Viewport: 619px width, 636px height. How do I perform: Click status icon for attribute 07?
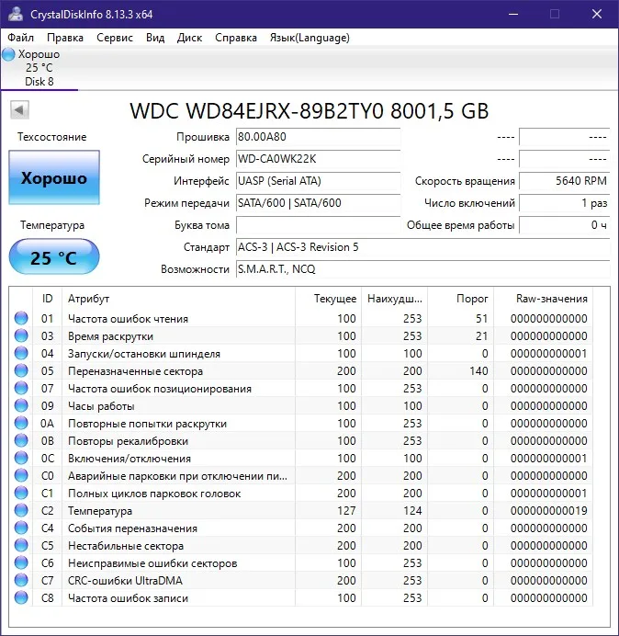click(21, 388)
